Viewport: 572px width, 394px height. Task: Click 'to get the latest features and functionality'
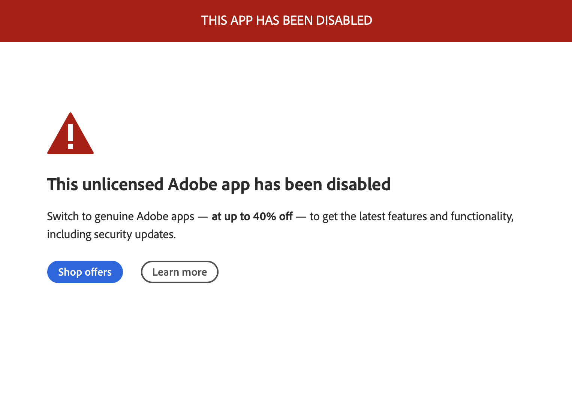(411, 216)
